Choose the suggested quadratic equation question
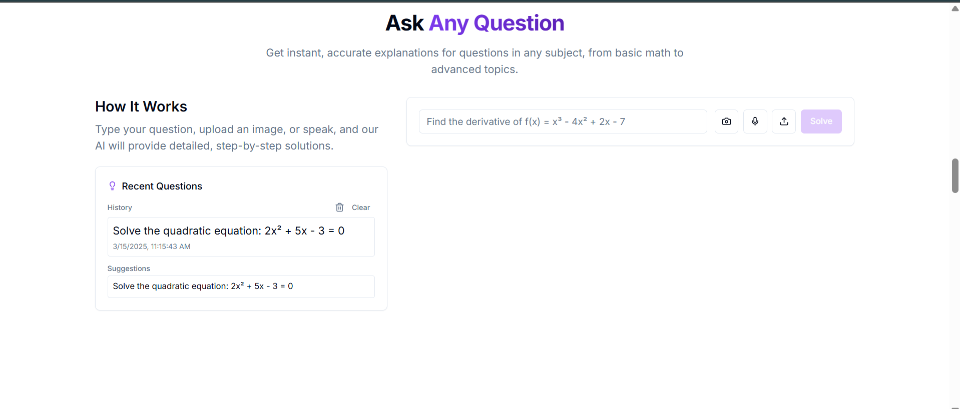Image resolution: width=960 pixels, height=409 pixels. point(241,286)
